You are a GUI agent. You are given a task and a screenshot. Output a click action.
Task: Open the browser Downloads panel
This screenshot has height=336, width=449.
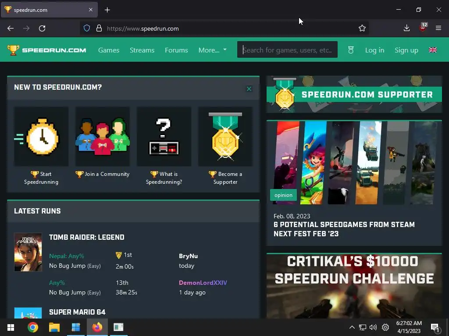[406, 28]
